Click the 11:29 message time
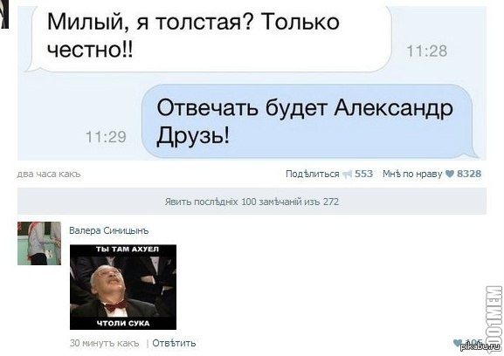Screen dimensions: 504x356 point(106,137)
